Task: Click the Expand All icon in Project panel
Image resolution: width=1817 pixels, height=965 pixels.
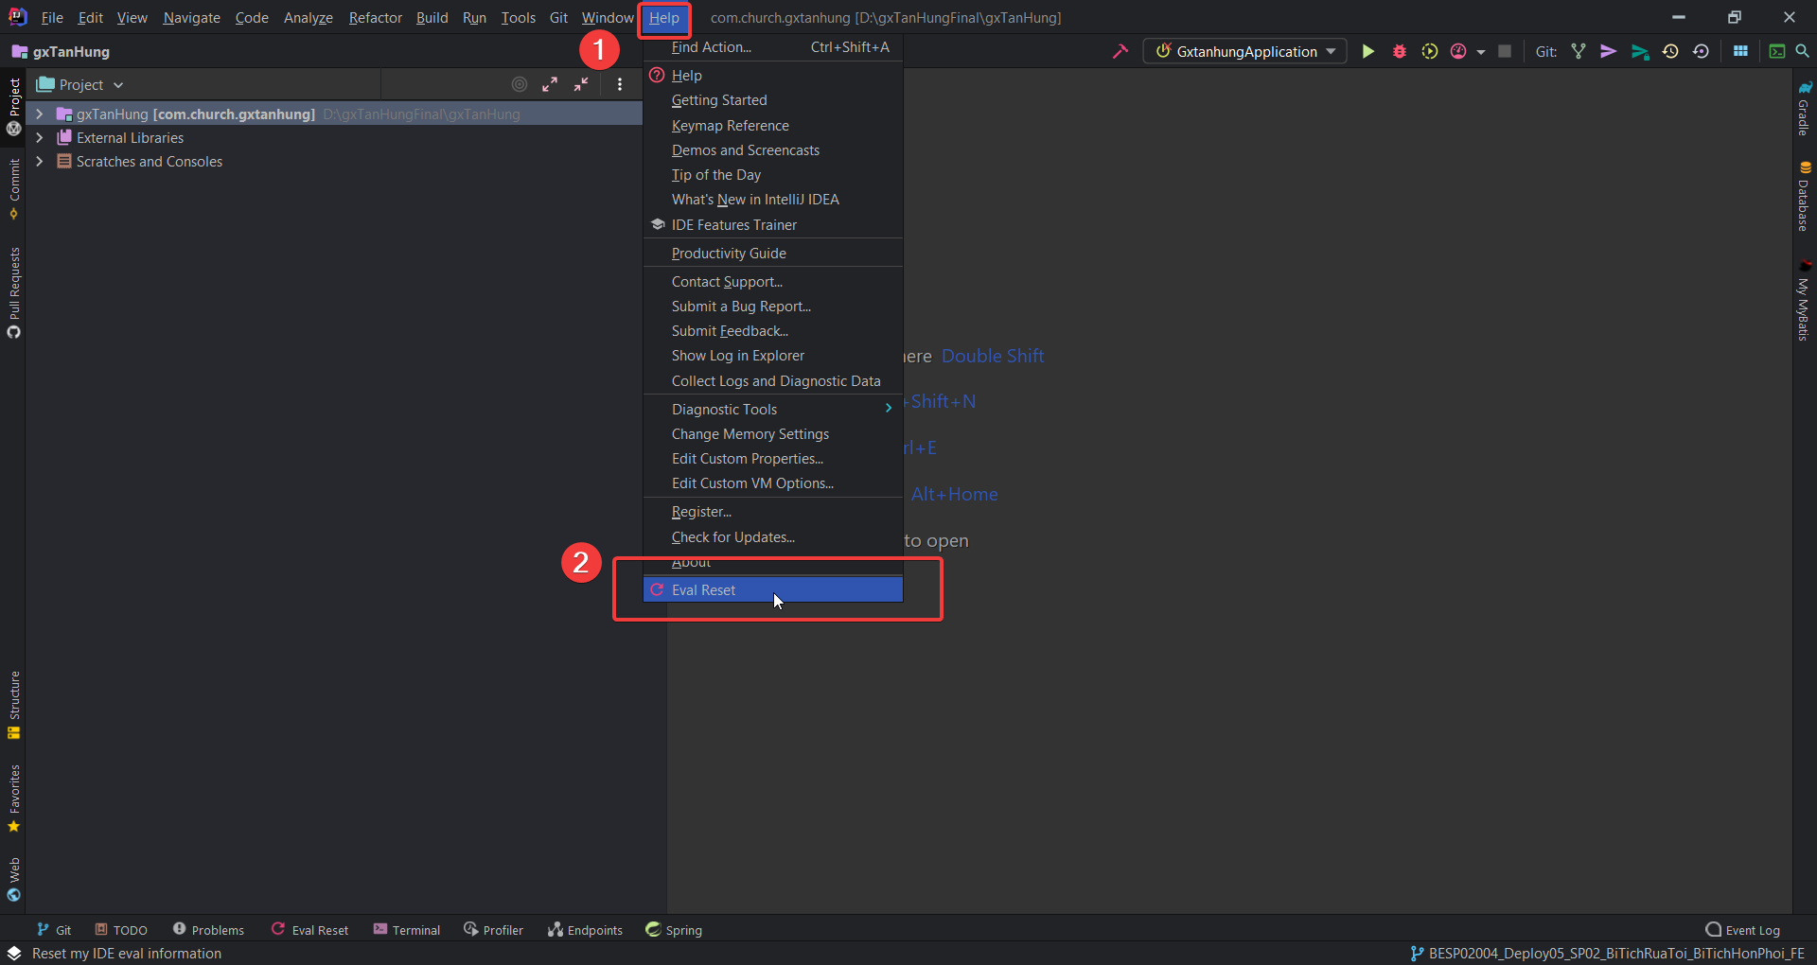Action: coord(550,84)
